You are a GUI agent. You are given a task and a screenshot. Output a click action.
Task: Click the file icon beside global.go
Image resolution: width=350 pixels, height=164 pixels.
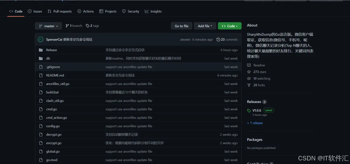click(x=41, y=151)
